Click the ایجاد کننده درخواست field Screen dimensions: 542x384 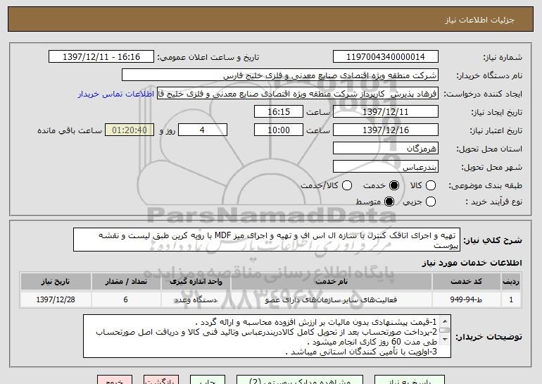298,94
